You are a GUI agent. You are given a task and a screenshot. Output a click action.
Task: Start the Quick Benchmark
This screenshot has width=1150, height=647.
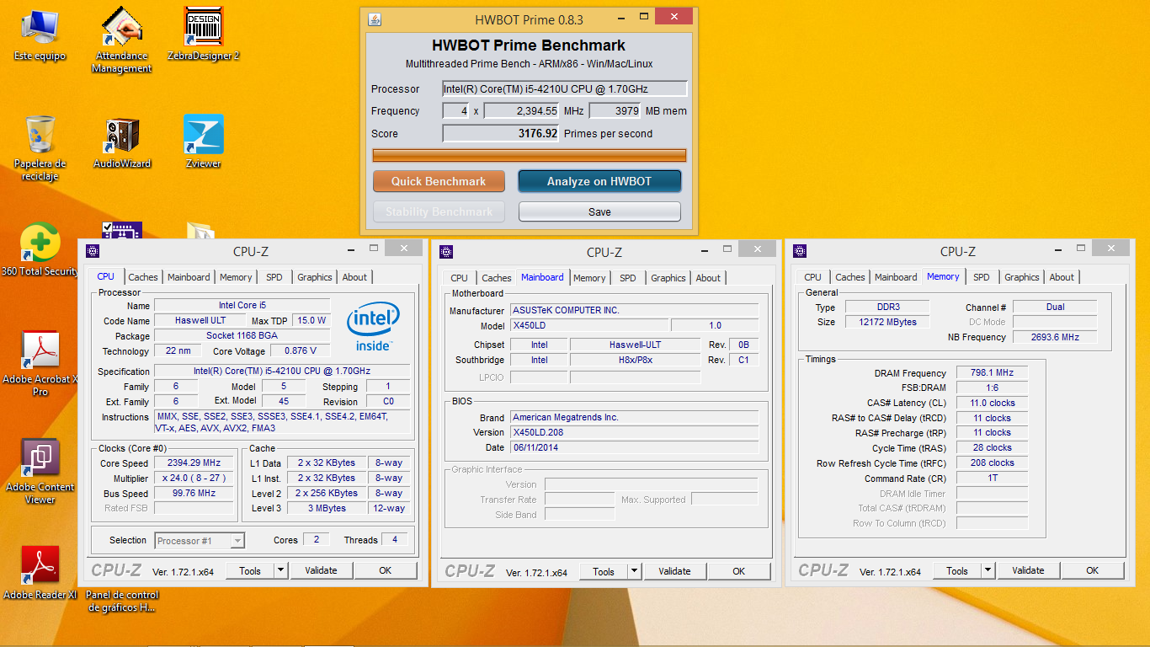tap(439, 181)
